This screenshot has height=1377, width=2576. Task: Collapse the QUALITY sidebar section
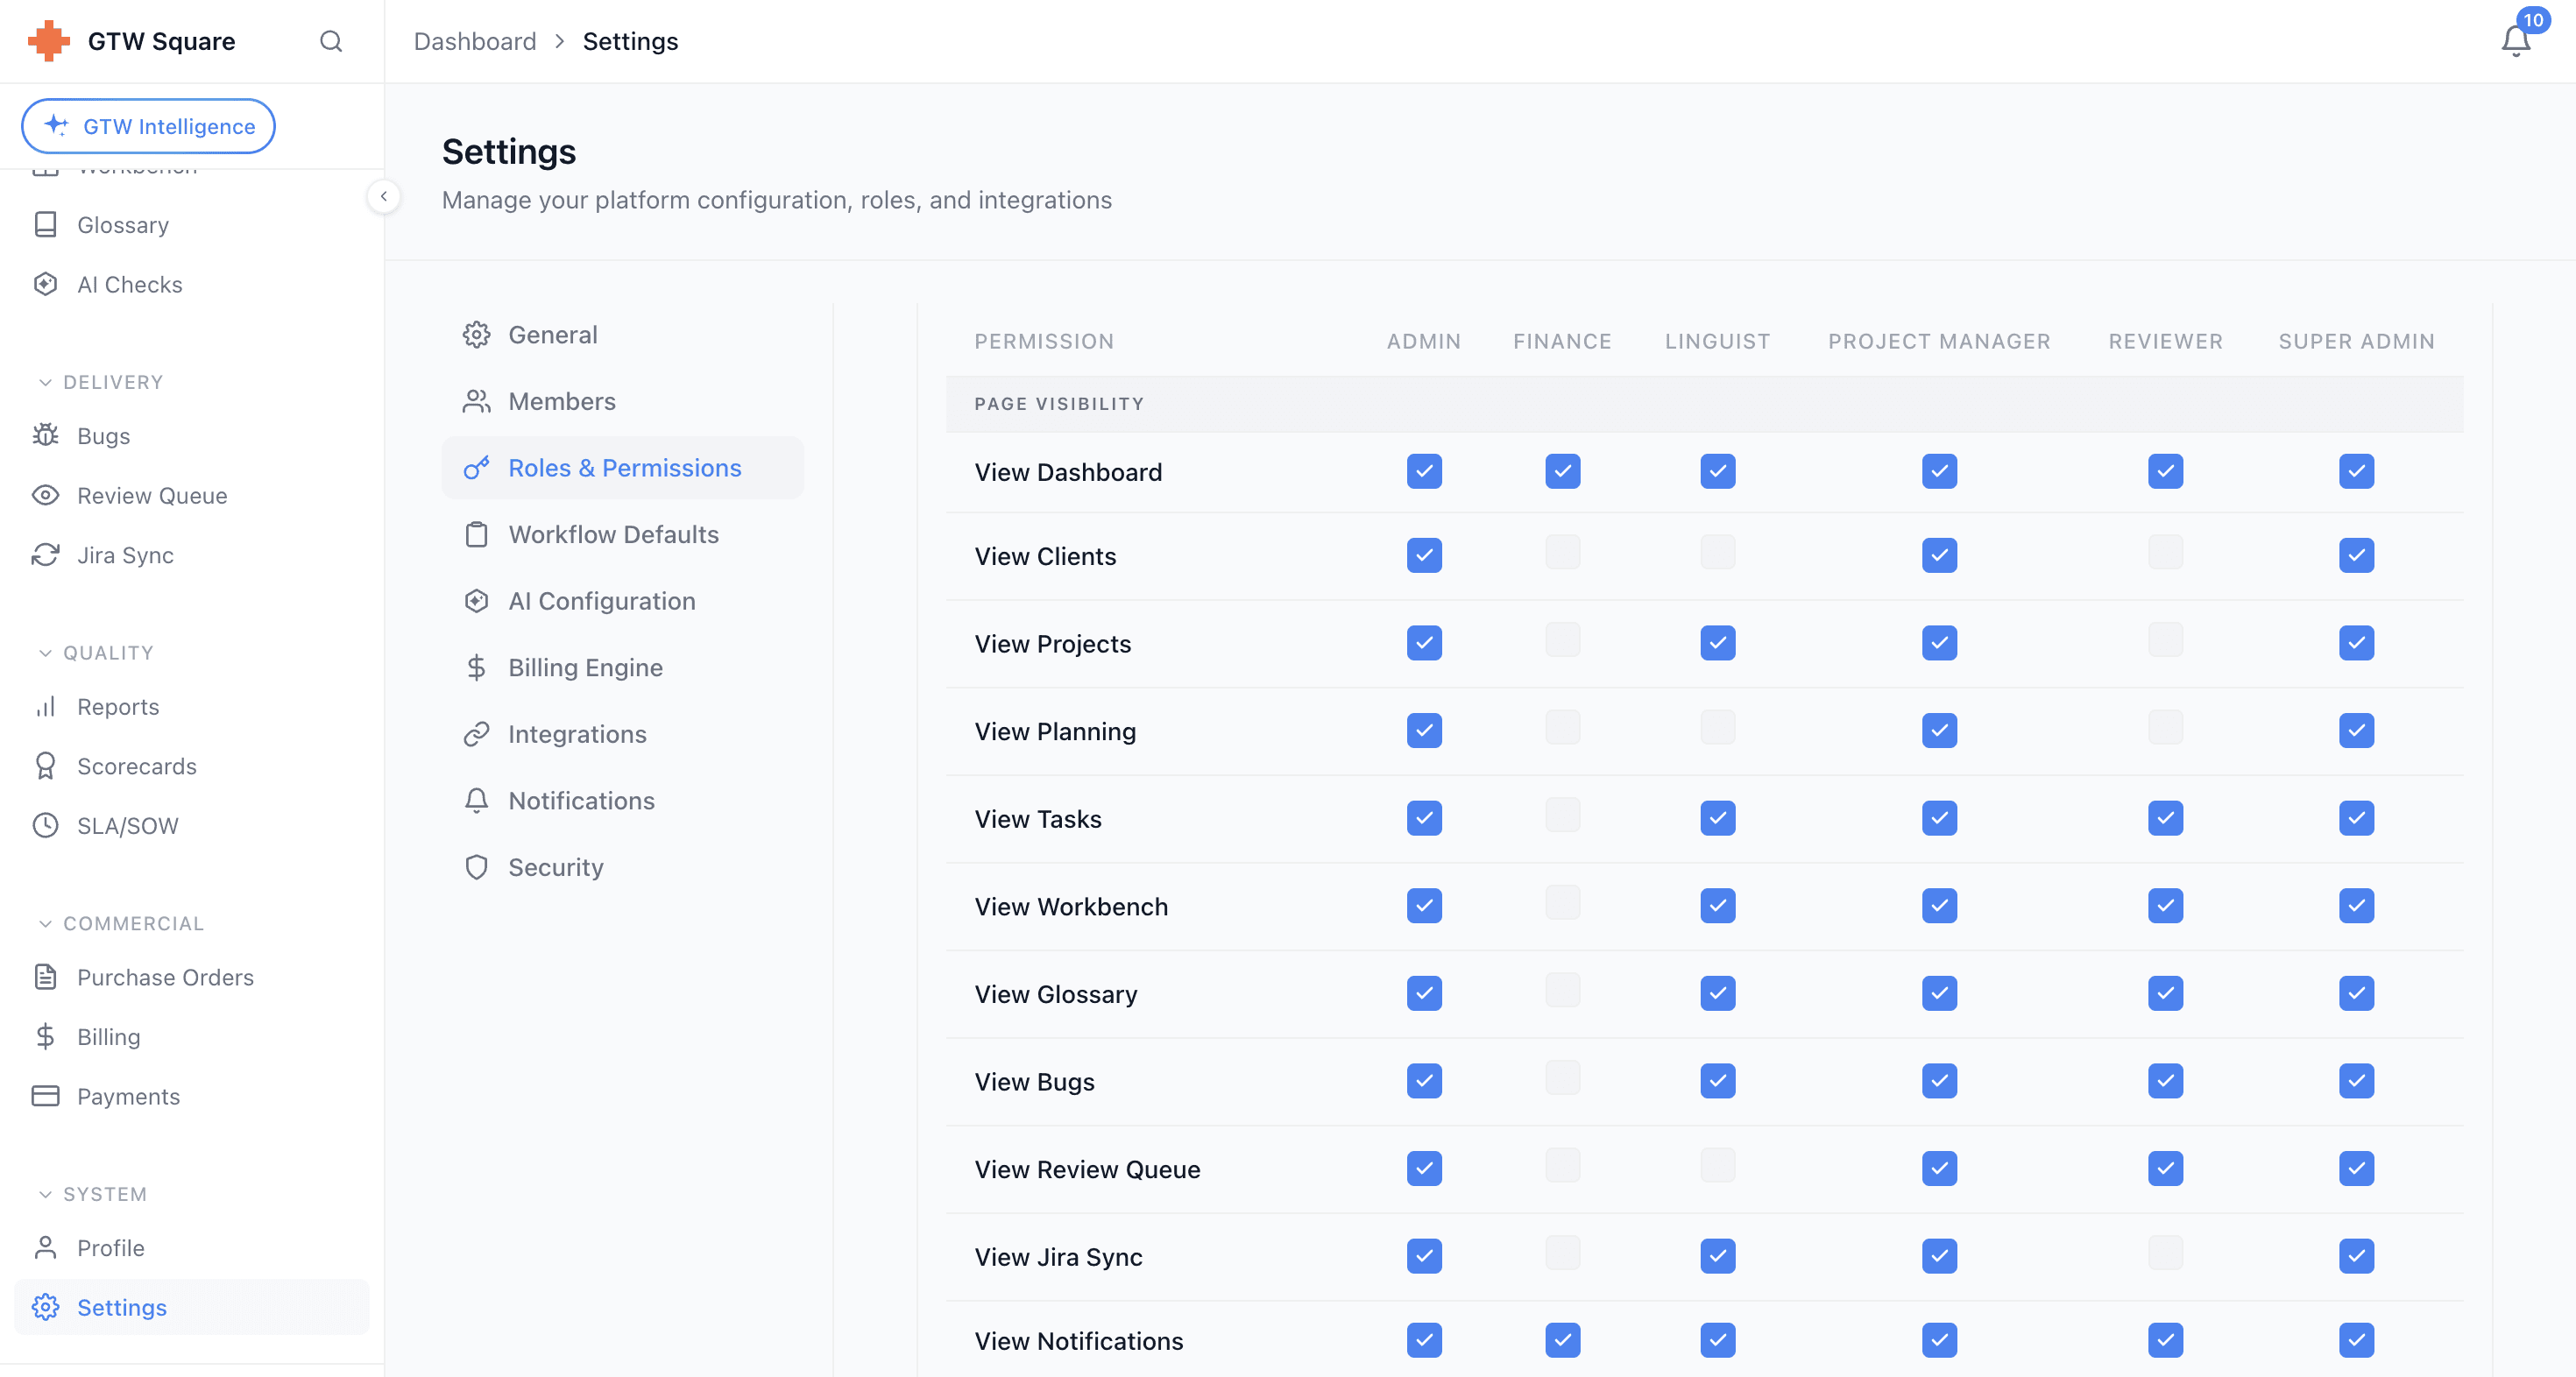tap(45, 653)
